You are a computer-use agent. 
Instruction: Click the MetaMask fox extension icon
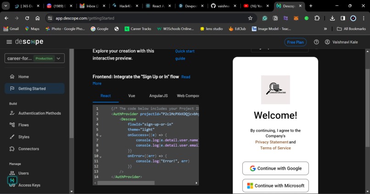[x=296, y=18]
